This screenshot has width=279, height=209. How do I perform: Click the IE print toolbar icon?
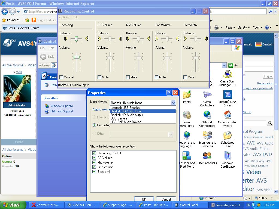(216, 27)
